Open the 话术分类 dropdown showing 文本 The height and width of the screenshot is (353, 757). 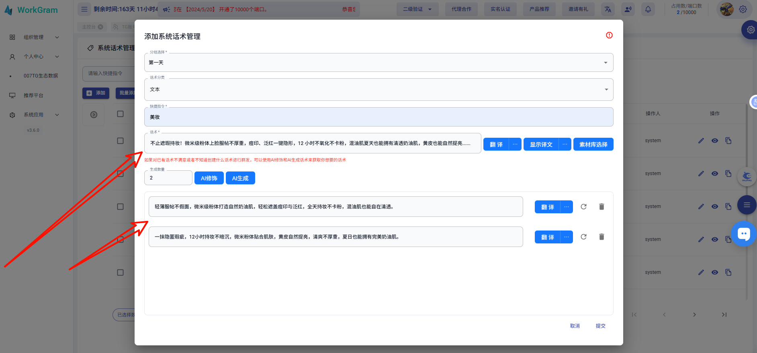[378, 90]
